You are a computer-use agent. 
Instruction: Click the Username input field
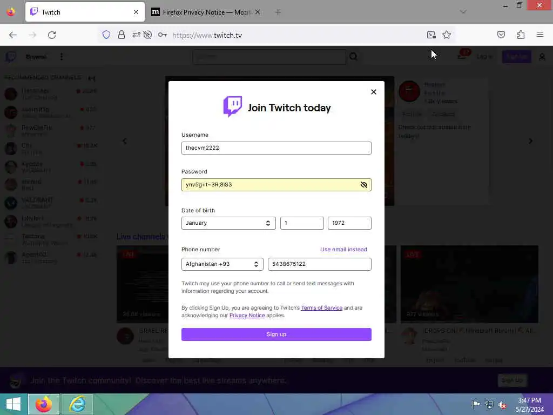pos(276,148)
